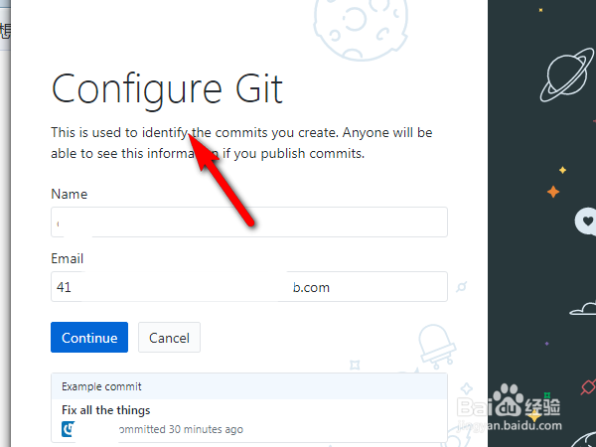Click the 'Configure Git' heading
596x447 pixels.
point(167,88)
